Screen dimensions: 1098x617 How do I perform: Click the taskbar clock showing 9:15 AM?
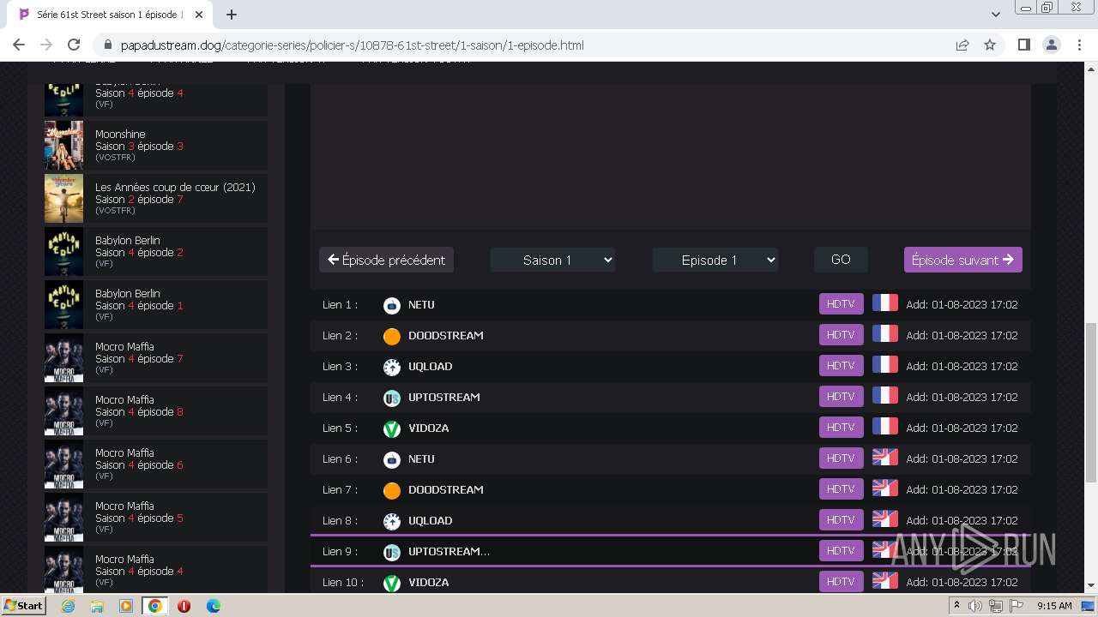click(1054, 606)
